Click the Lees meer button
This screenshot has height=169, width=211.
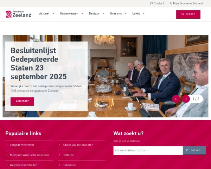pyautogui.click(x=22, y=101)
